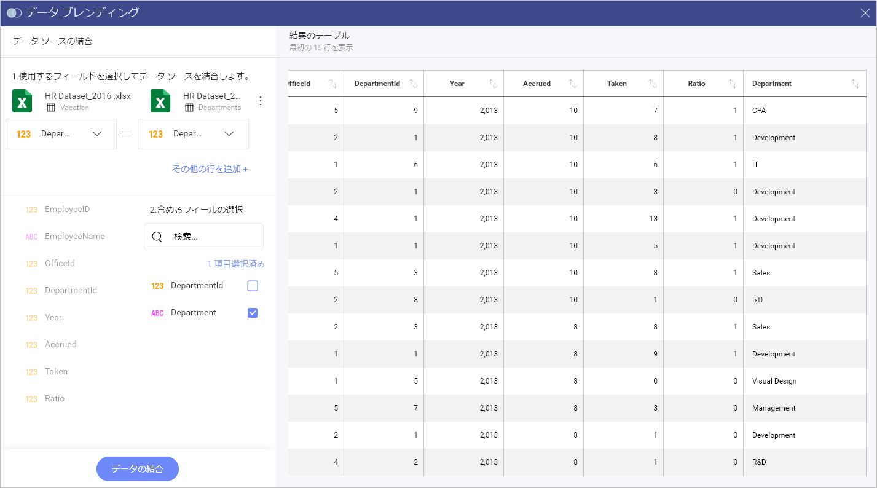
Task: Click the 123 type icon of EmployeeID
Action: 31,210
